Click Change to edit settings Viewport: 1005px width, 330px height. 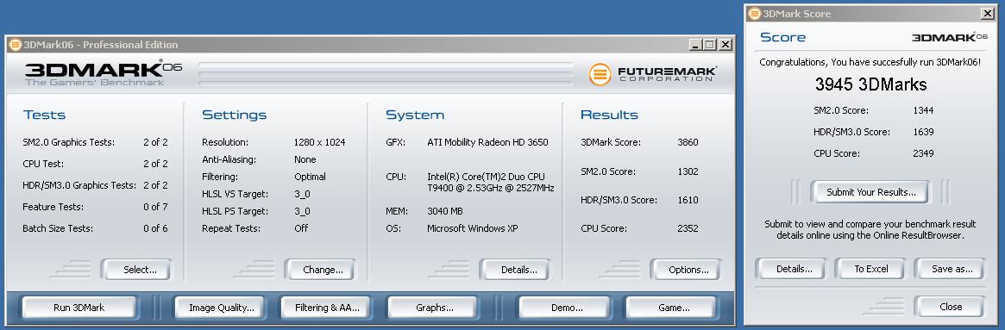point(320,270)
